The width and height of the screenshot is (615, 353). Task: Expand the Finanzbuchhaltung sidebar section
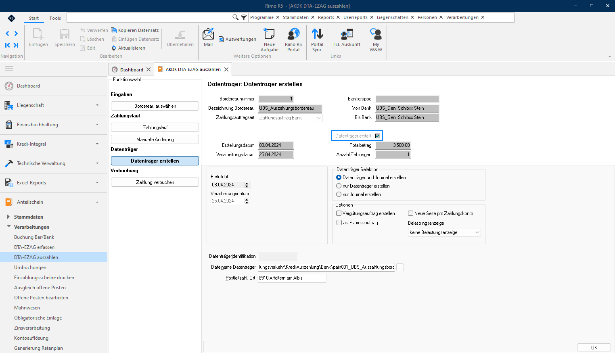[x=53, y=125]
